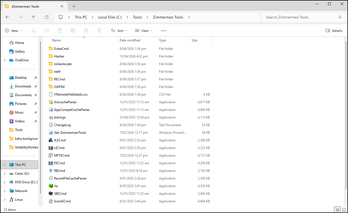The image size is (348, 213).
Task: Select the Hasher folder
Action: point(59,56)
